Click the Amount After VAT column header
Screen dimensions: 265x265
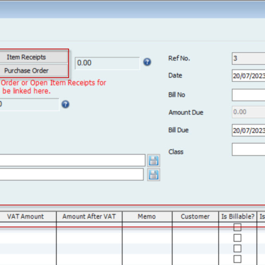coord(89,217)
